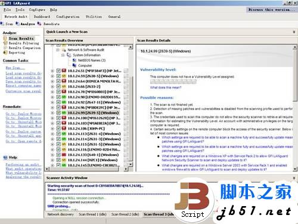The image size is (298, 224).
Task: Collapse the System Information tree node
Action: pos(63,55)
